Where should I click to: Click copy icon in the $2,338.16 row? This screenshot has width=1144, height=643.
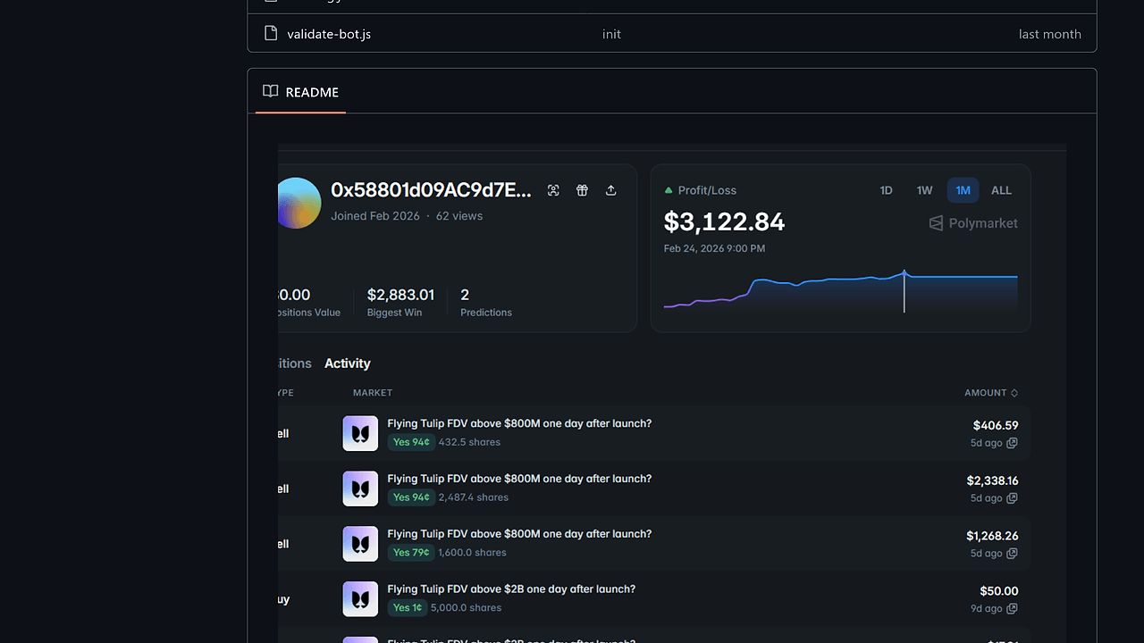pos(1012,498)
